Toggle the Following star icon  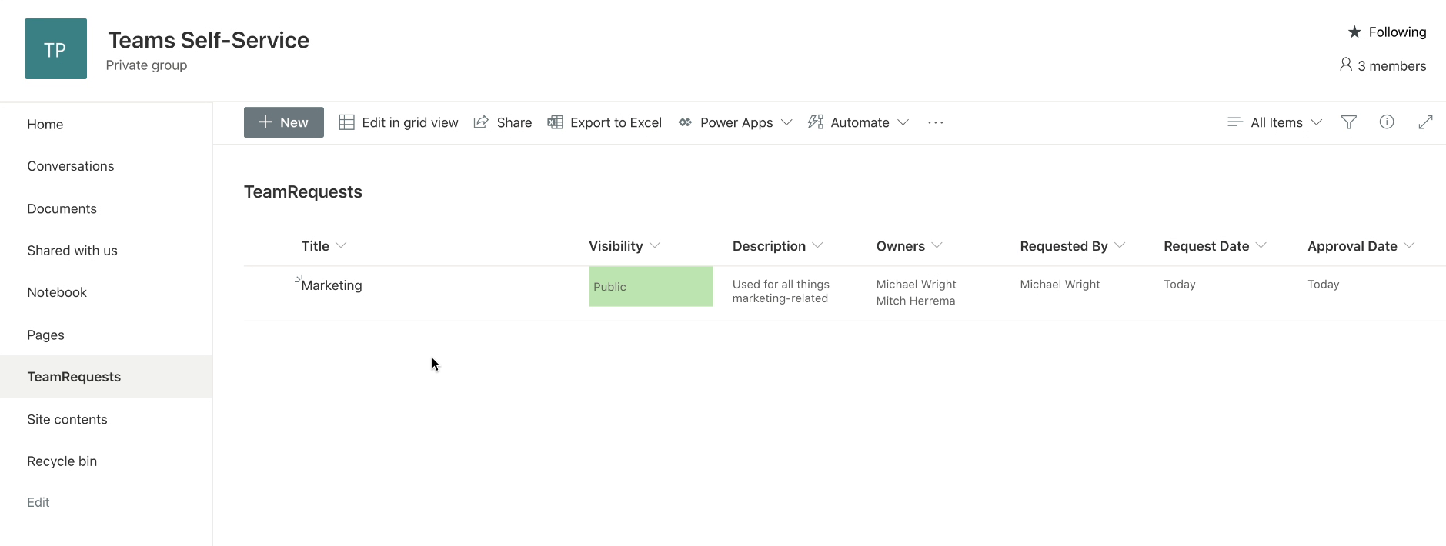coord(1354,32)
